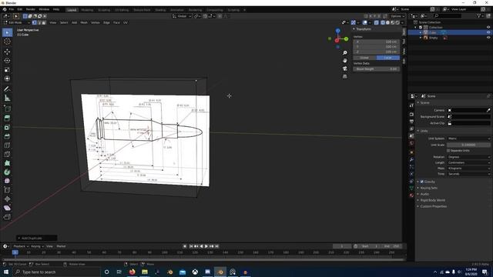The width and height of the screenshot is (493, 277).
Task: Open the Edit Mode dropdown
Action: [x=16, y=22]
